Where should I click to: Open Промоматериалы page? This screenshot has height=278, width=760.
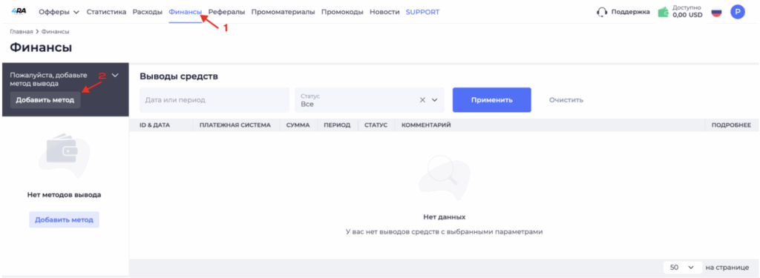pos(283,12)
